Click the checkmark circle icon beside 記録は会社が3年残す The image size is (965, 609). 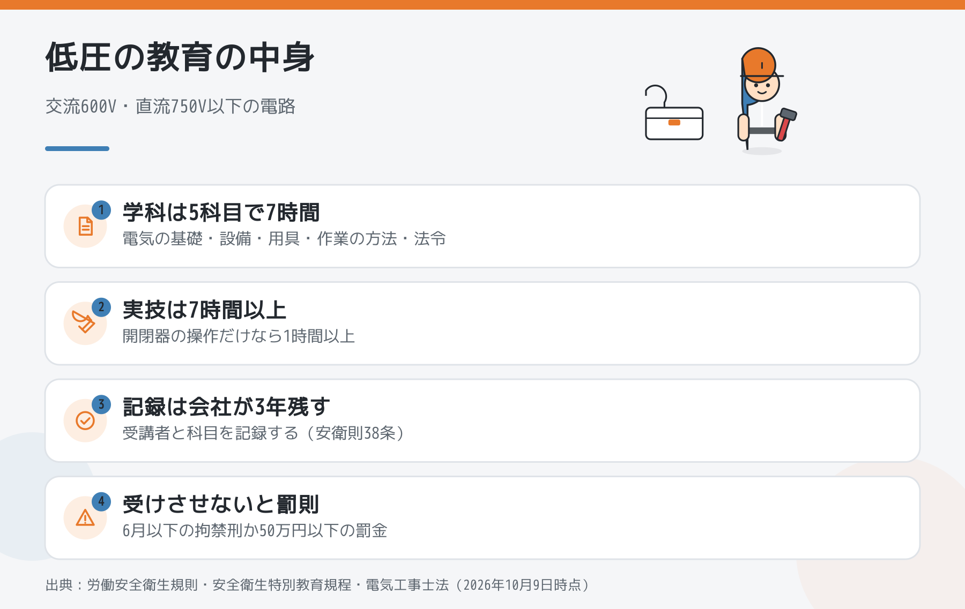point(85,420)
